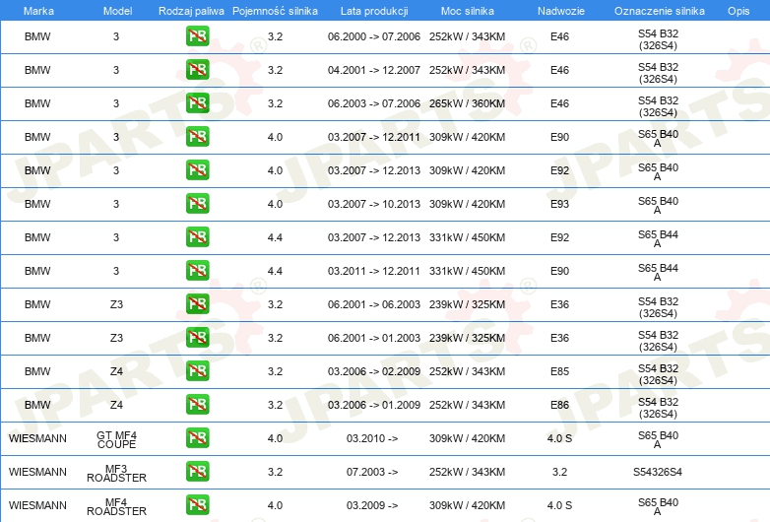Click the Pojemność silnika column header

point(275,11)
